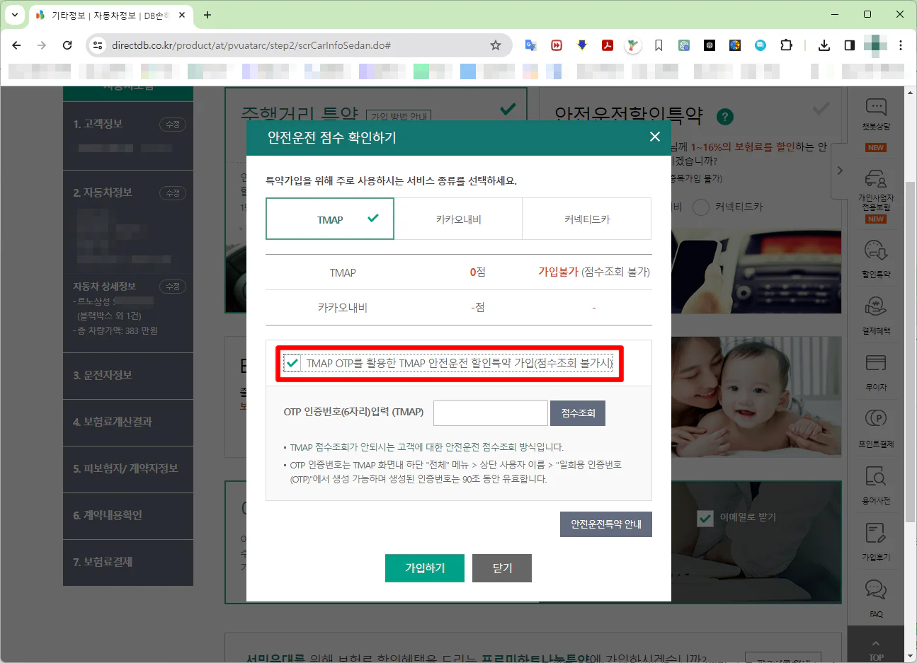The width and height of the screenshot is (917, 663).
Task: Click 수정 next to 2. 자동차정보
Action: point(173,193)
